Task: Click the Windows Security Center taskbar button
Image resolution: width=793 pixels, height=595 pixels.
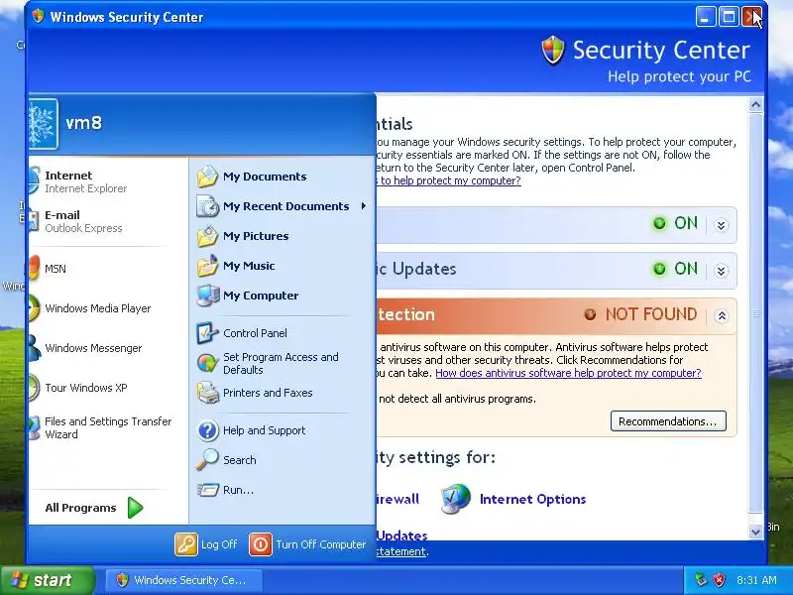Action: coord(183,580)
